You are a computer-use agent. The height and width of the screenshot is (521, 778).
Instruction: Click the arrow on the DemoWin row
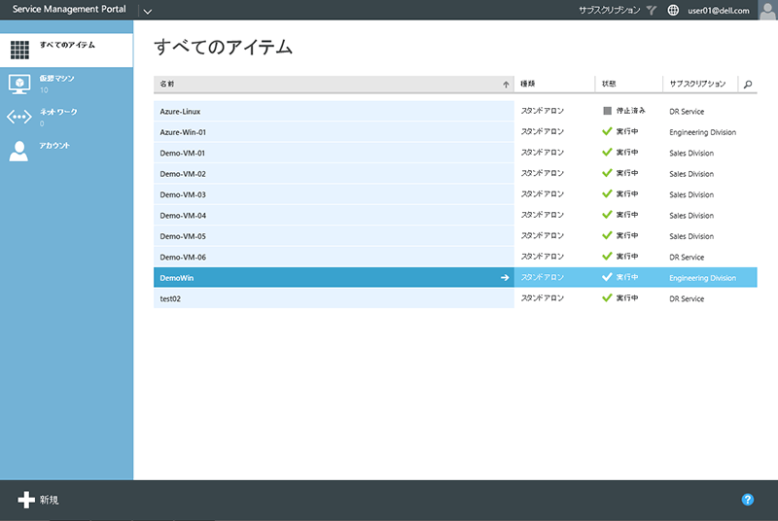point(505,278)
